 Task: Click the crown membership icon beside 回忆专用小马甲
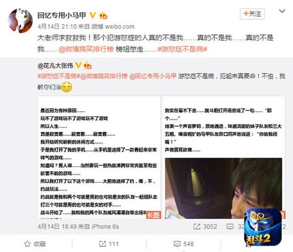tap(103, 15)
